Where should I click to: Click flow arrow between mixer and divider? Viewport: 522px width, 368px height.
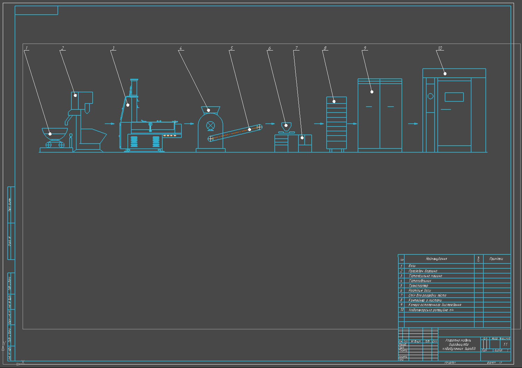pyautogui.click(x=189, y=124)
